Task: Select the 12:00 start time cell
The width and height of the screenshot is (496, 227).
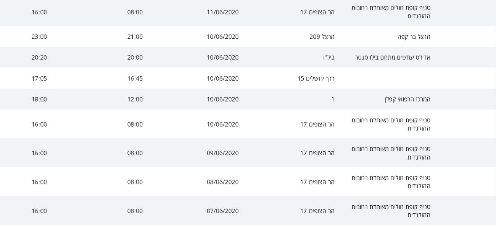Action: [x=135, y=99]
